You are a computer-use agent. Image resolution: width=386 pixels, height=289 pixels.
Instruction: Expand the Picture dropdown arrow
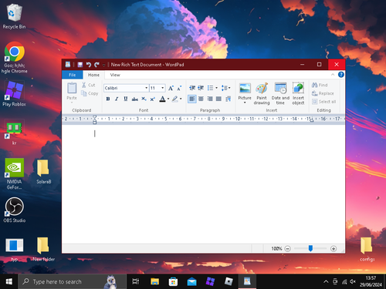245,102
